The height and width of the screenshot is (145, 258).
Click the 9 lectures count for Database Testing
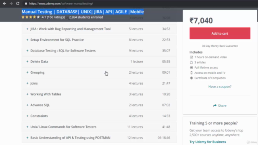point(136,51)
